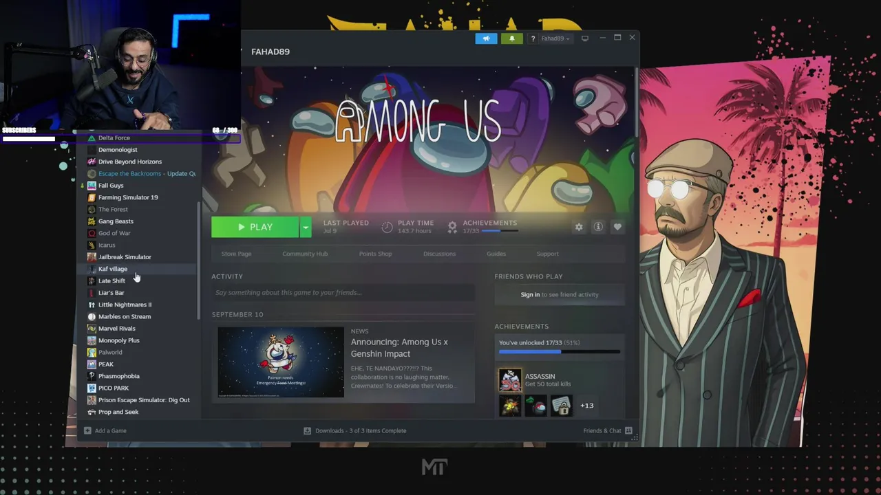
Task: Switch to Big Picture mode monitor icon
Action: click(585, 38)
